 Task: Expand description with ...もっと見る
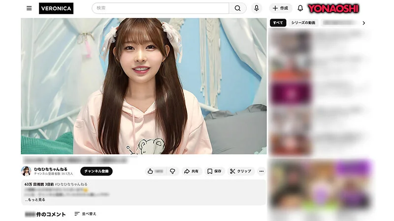[35, 200]
